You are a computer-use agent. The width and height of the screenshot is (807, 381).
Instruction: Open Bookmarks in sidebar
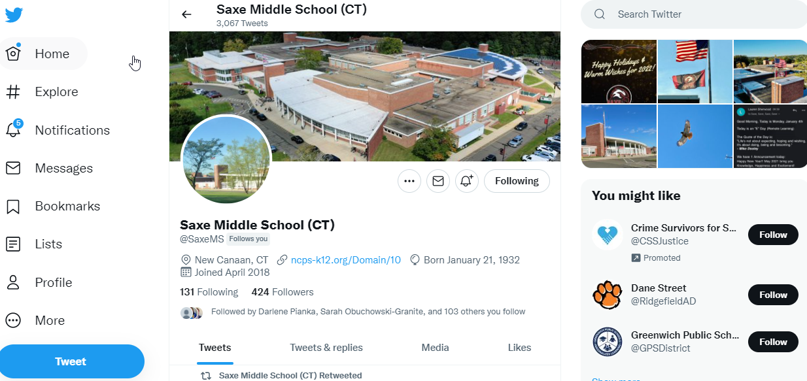(52, 206)
